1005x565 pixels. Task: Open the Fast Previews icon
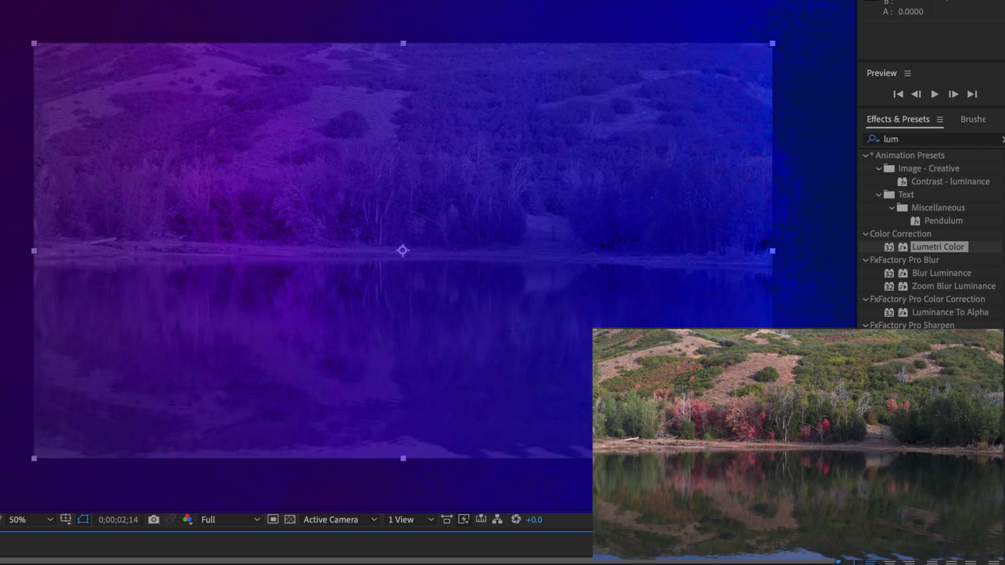(464, 519)
